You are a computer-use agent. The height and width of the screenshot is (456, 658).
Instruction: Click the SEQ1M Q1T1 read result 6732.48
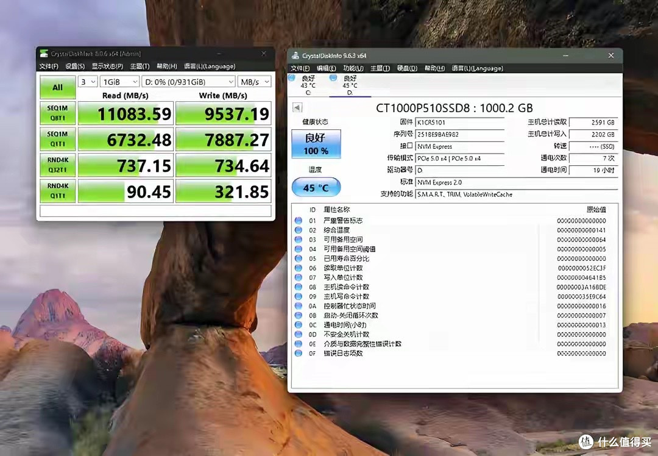(x=126, y=140)
